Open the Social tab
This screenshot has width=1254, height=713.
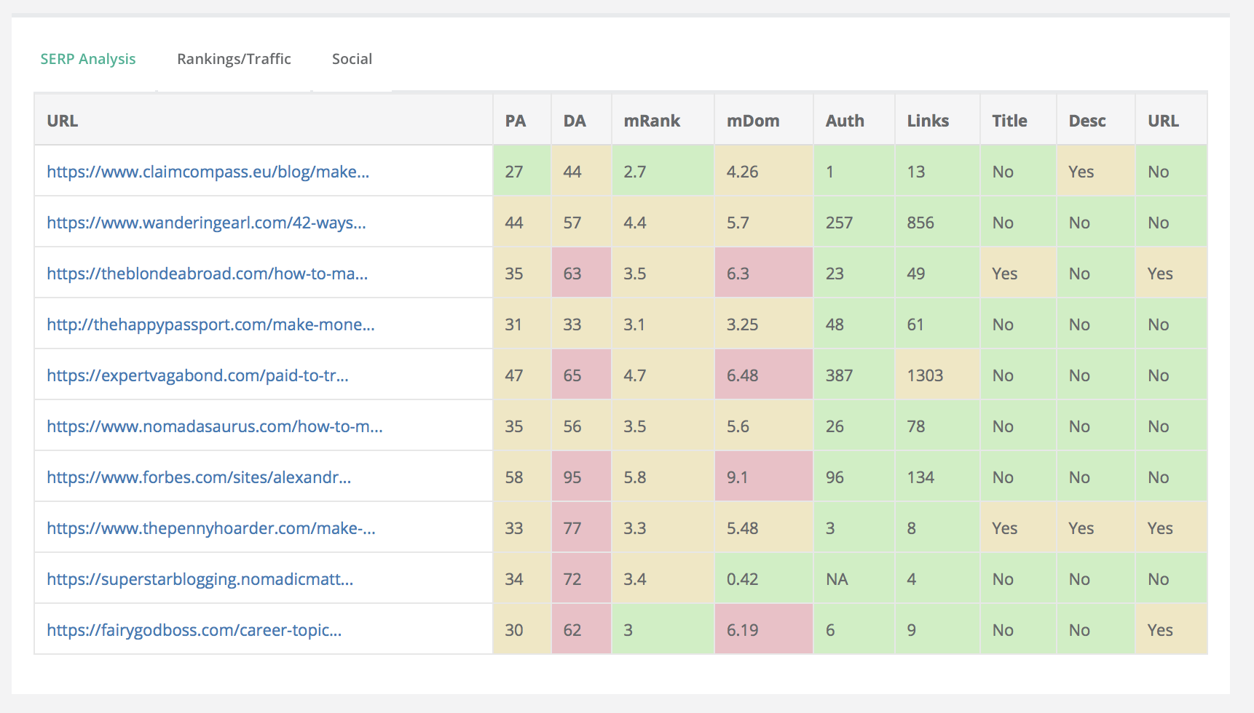[352, 59]
